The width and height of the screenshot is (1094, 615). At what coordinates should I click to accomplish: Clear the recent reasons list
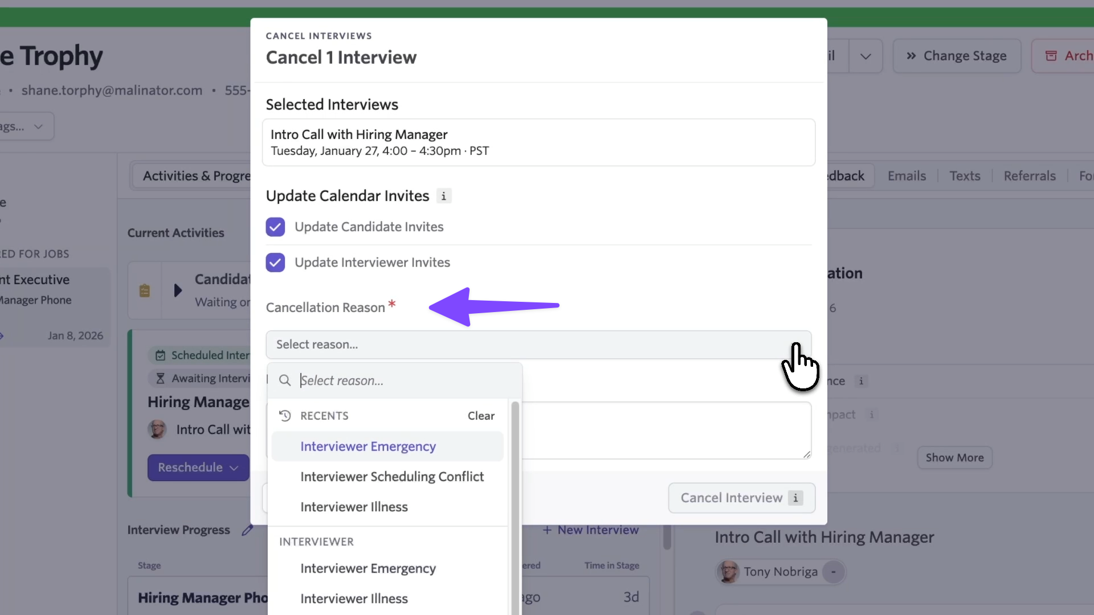click(x=481, y=416)
